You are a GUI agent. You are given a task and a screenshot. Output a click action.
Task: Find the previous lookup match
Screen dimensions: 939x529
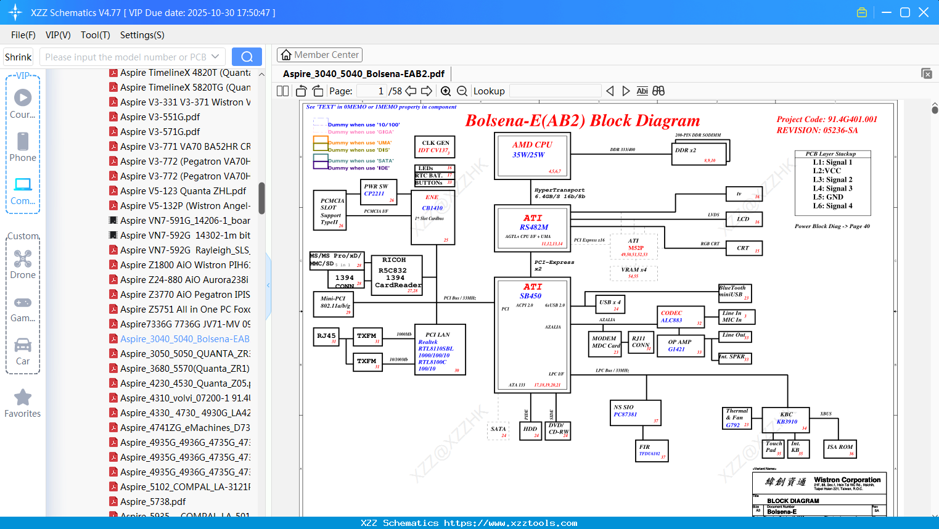coord(610,91)
